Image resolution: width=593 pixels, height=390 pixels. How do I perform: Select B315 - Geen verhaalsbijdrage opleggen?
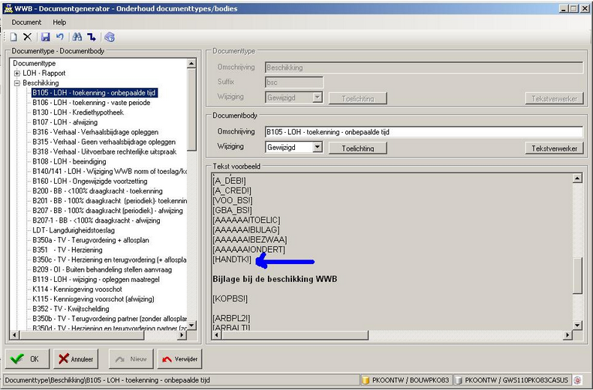coord(104,142)
